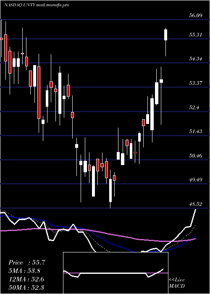Image resolution: width=210 pixels, height=294 pixels.
Task: Select the 56.09 price axis label
Action: coord(195,16)
